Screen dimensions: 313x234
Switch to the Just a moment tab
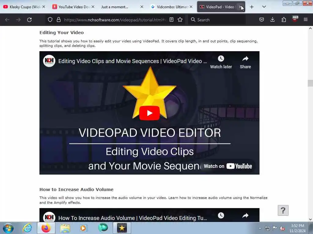(x=122, y=7)
